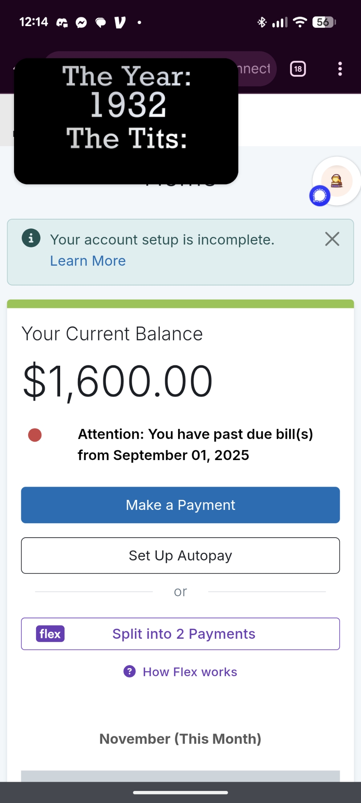
Task: Tap the info icon in setup banner
Action: coord(31,238)
